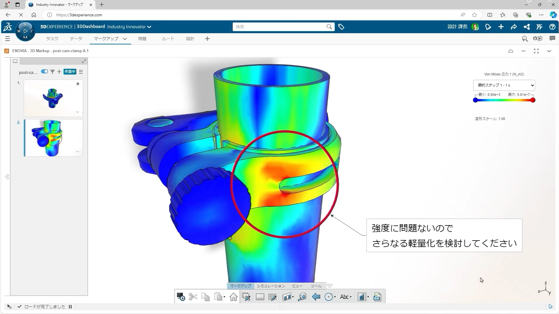
Task: Click the 作業中 status button
Action: pyautogui.click(x=70, y=72)
